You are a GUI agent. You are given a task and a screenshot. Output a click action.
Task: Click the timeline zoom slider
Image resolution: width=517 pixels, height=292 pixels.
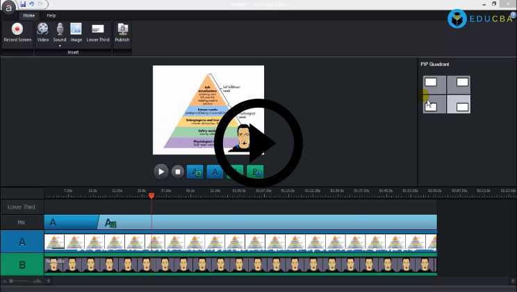11,281
